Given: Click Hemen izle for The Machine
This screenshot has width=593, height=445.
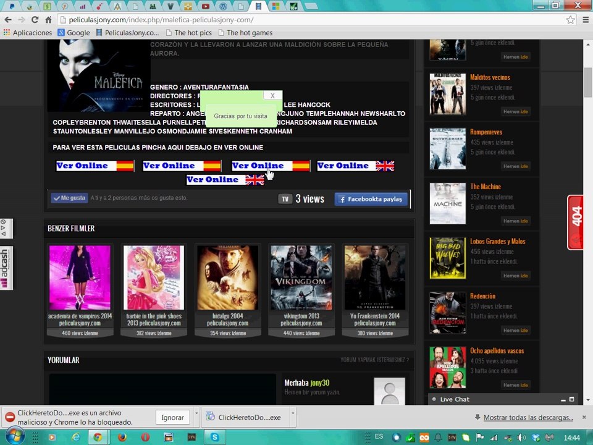Looking at the screenshot, I should point(515,221).
